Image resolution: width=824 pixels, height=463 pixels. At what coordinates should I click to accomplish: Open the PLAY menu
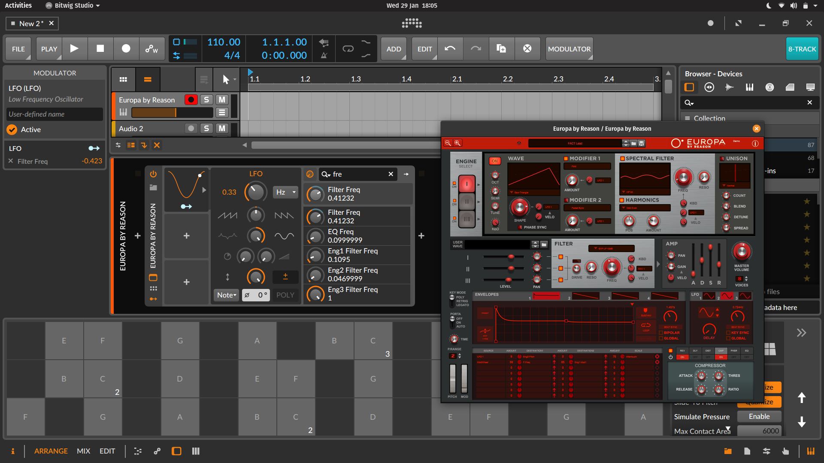coord(49,49)
